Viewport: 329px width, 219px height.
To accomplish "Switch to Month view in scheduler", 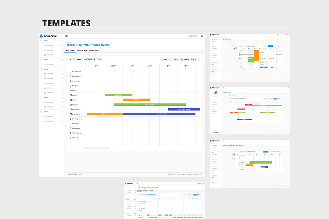I will pyautogui.click(x=185, y=59).
